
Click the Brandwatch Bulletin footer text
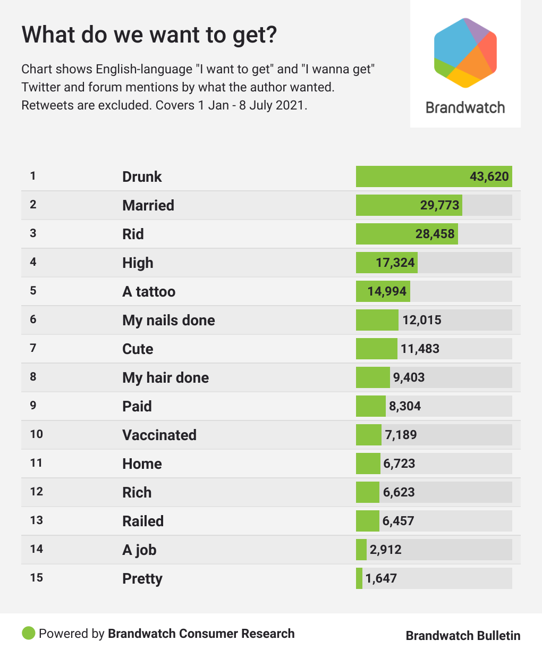click(463, 636)
